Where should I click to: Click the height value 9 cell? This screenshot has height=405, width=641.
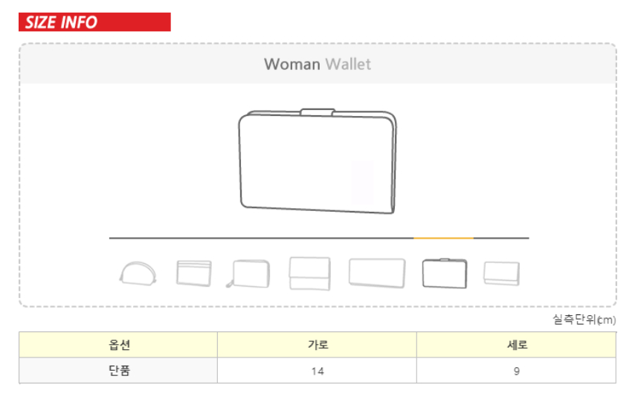pyautogui.click(x=516, y=371)
